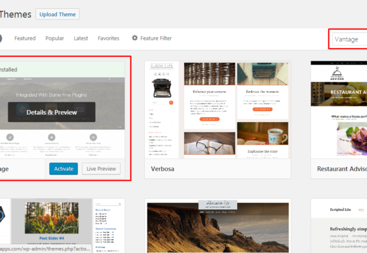
Task: Click the Upload Theme button
Action: coord(58,15)
